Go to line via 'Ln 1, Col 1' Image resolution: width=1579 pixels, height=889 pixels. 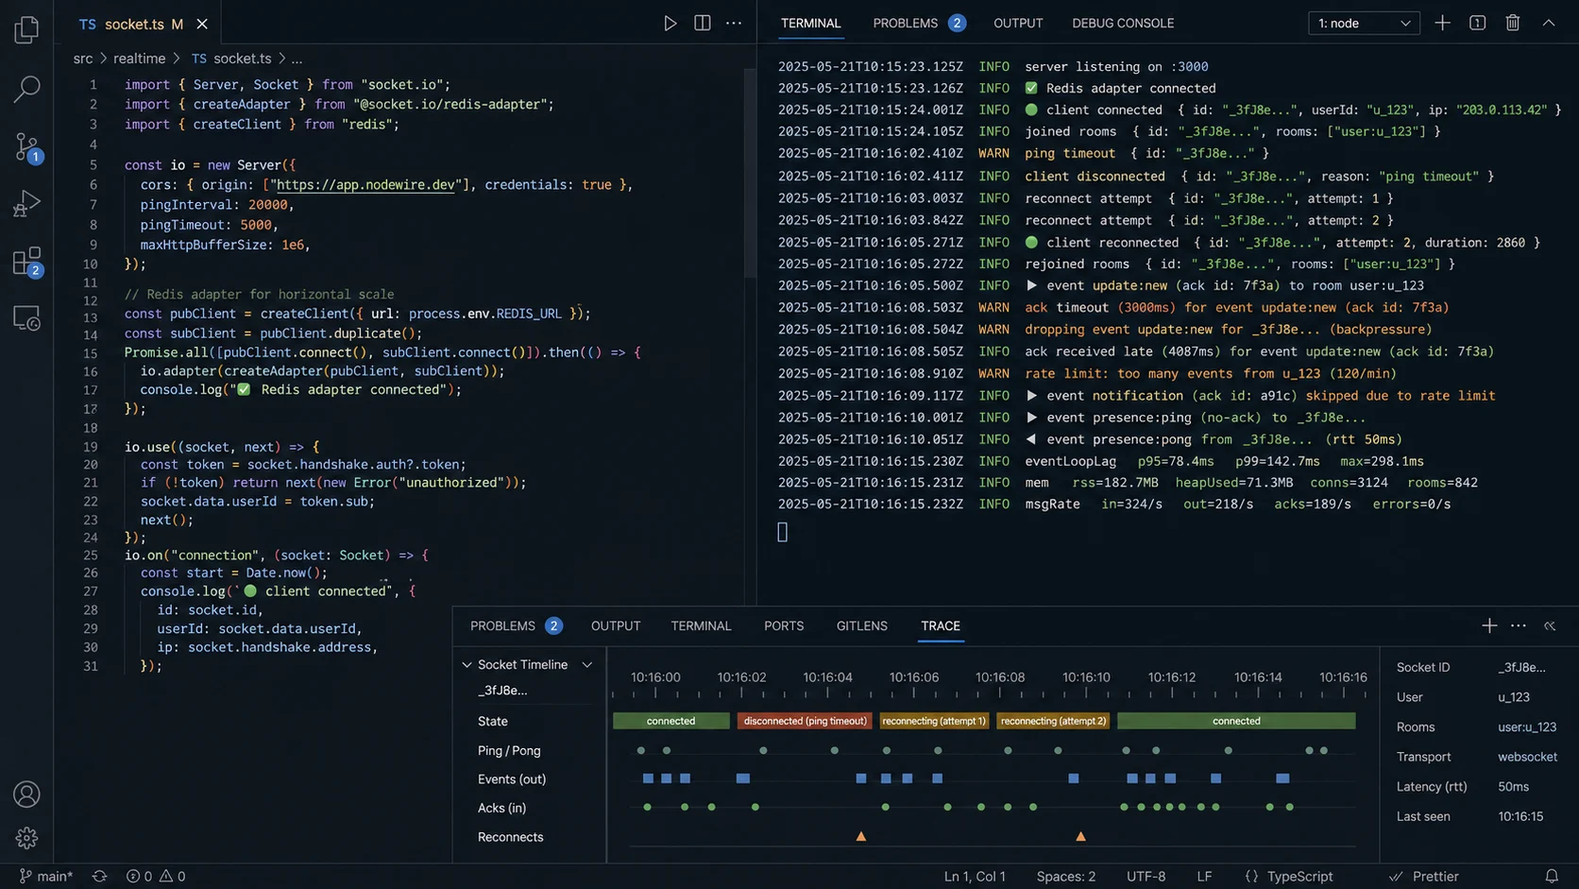pos(975,876)
